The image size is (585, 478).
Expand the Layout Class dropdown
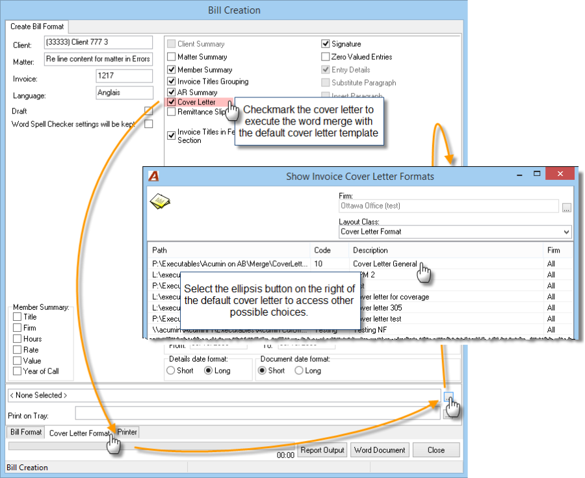(566, 232)
